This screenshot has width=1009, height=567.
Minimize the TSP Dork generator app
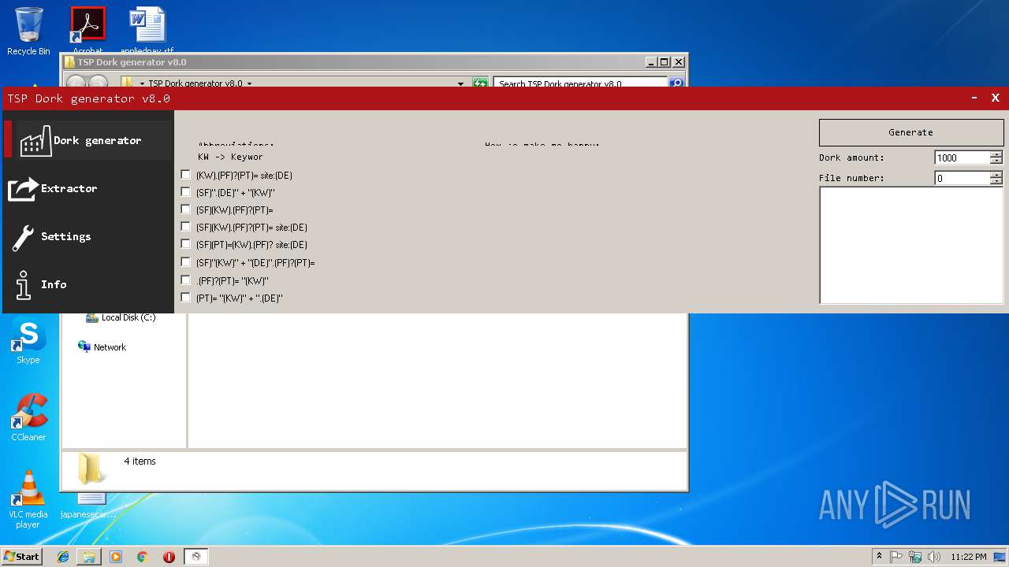[x=974, y=98]
